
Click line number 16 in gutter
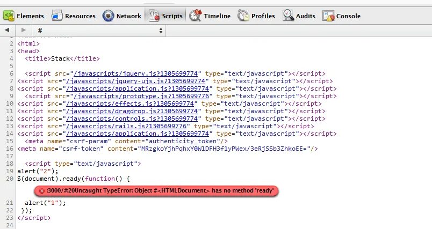(10, 149)
